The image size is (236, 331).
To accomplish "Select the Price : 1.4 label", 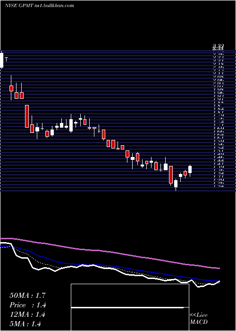I will (x=27, y=305).
